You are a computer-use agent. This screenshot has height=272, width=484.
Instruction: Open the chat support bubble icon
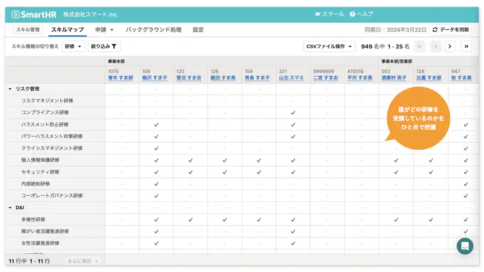(x=465, y=246)
